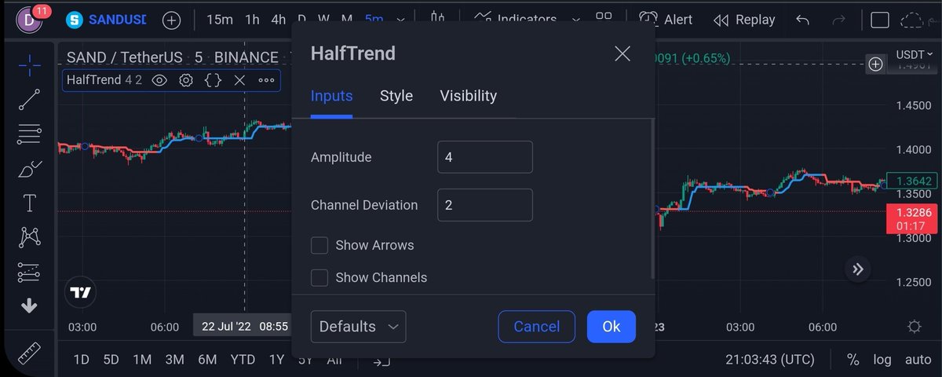Select the brush drawing tool
The image size is (942, 377).
point(30,168)
